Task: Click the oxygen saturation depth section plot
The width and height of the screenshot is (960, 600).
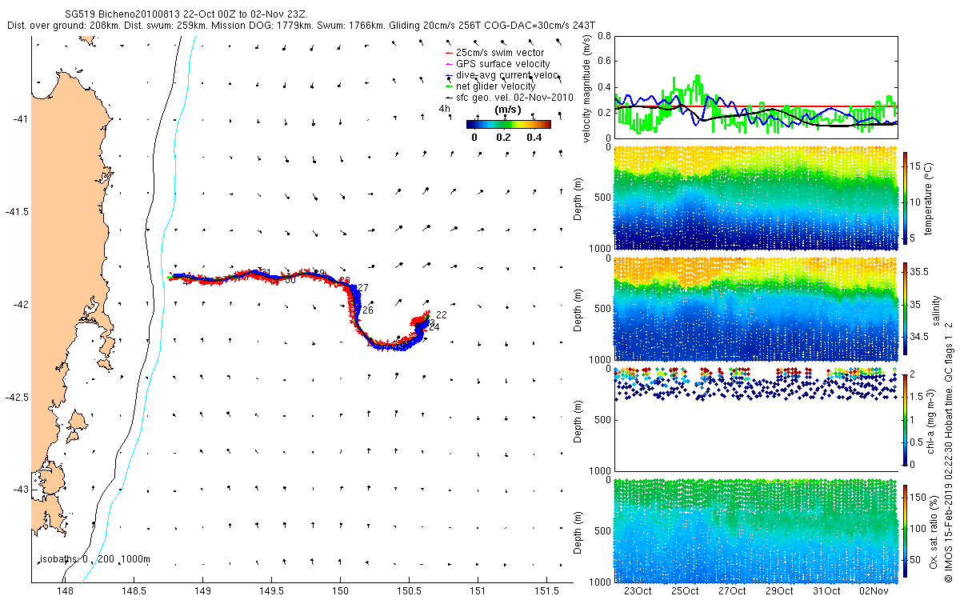Action: point(756,530)
